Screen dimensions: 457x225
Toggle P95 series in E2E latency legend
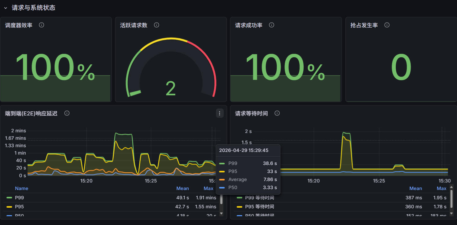[x=19, y=206]
